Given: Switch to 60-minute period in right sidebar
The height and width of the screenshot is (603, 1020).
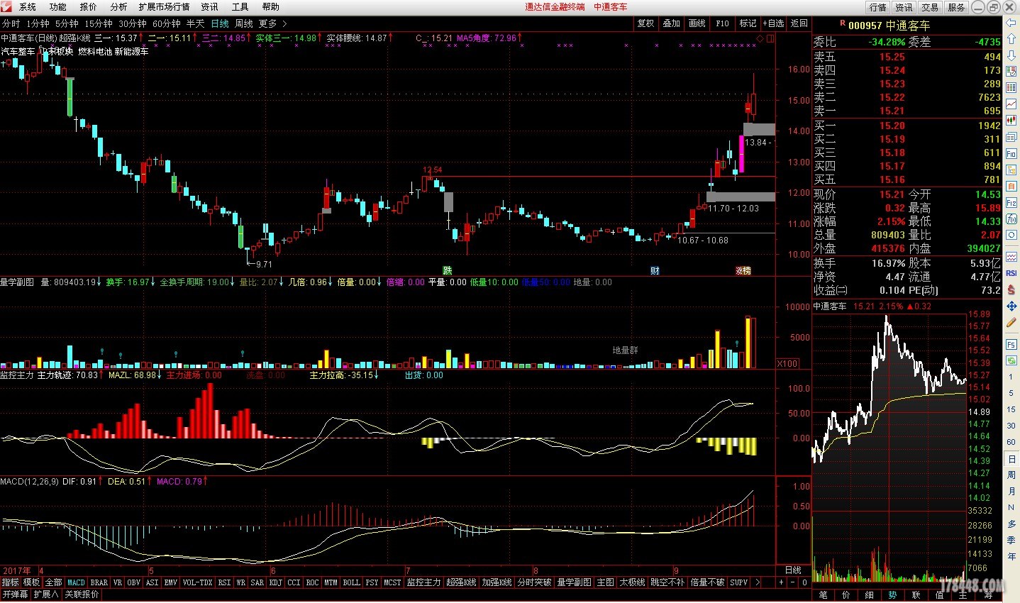Looking at the screenshot, I should [1011, 442].
